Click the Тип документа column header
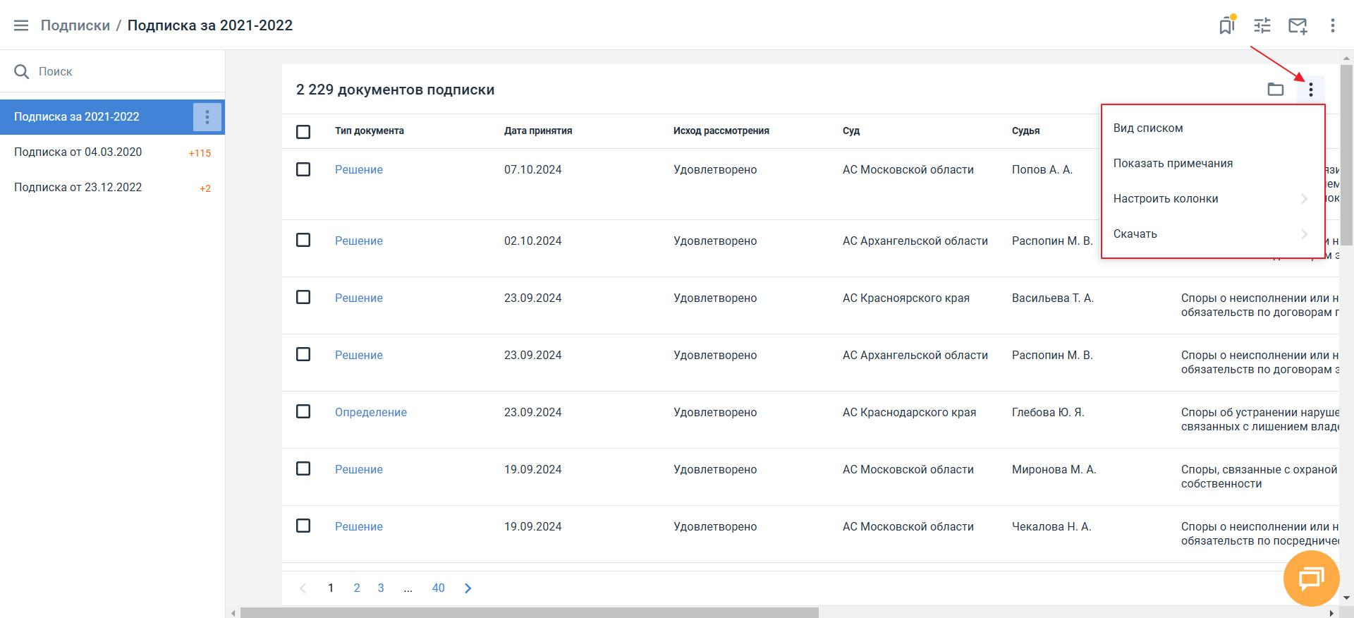 [x=370, y=131]
